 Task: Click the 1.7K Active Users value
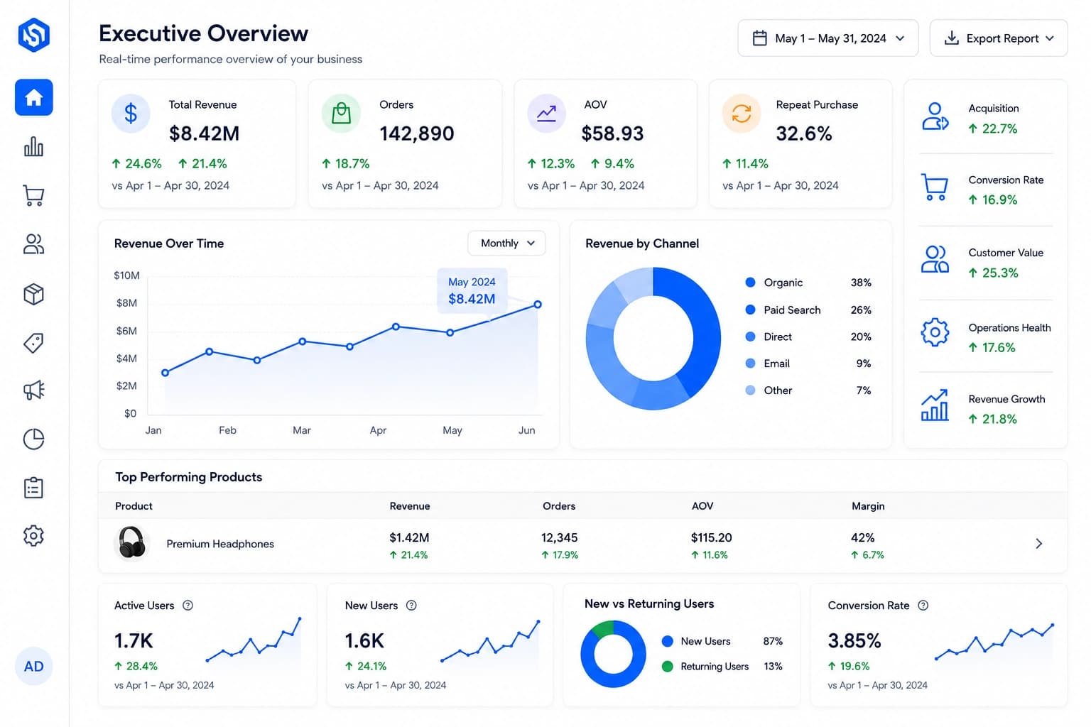(134, 641)
